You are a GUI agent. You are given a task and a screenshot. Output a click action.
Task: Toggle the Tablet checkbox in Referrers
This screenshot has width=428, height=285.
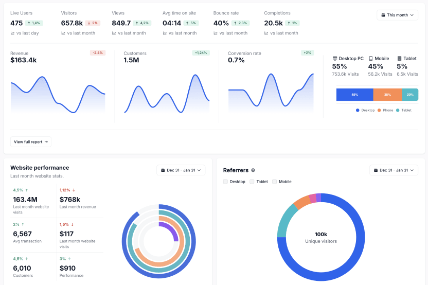coord(252,182)
